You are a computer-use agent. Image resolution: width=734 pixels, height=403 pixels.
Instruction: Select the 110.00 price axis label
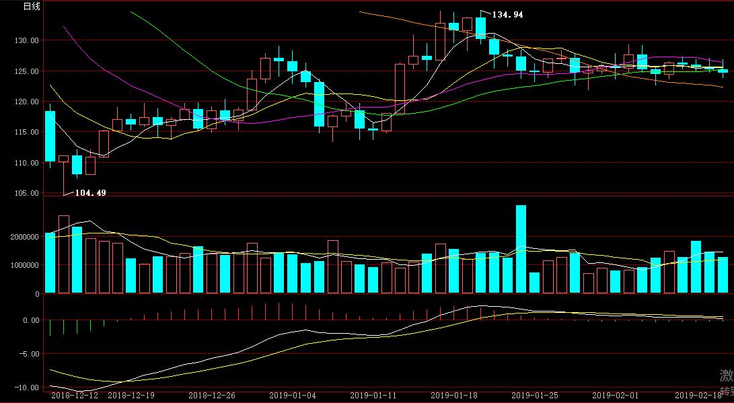pos(27,163)
